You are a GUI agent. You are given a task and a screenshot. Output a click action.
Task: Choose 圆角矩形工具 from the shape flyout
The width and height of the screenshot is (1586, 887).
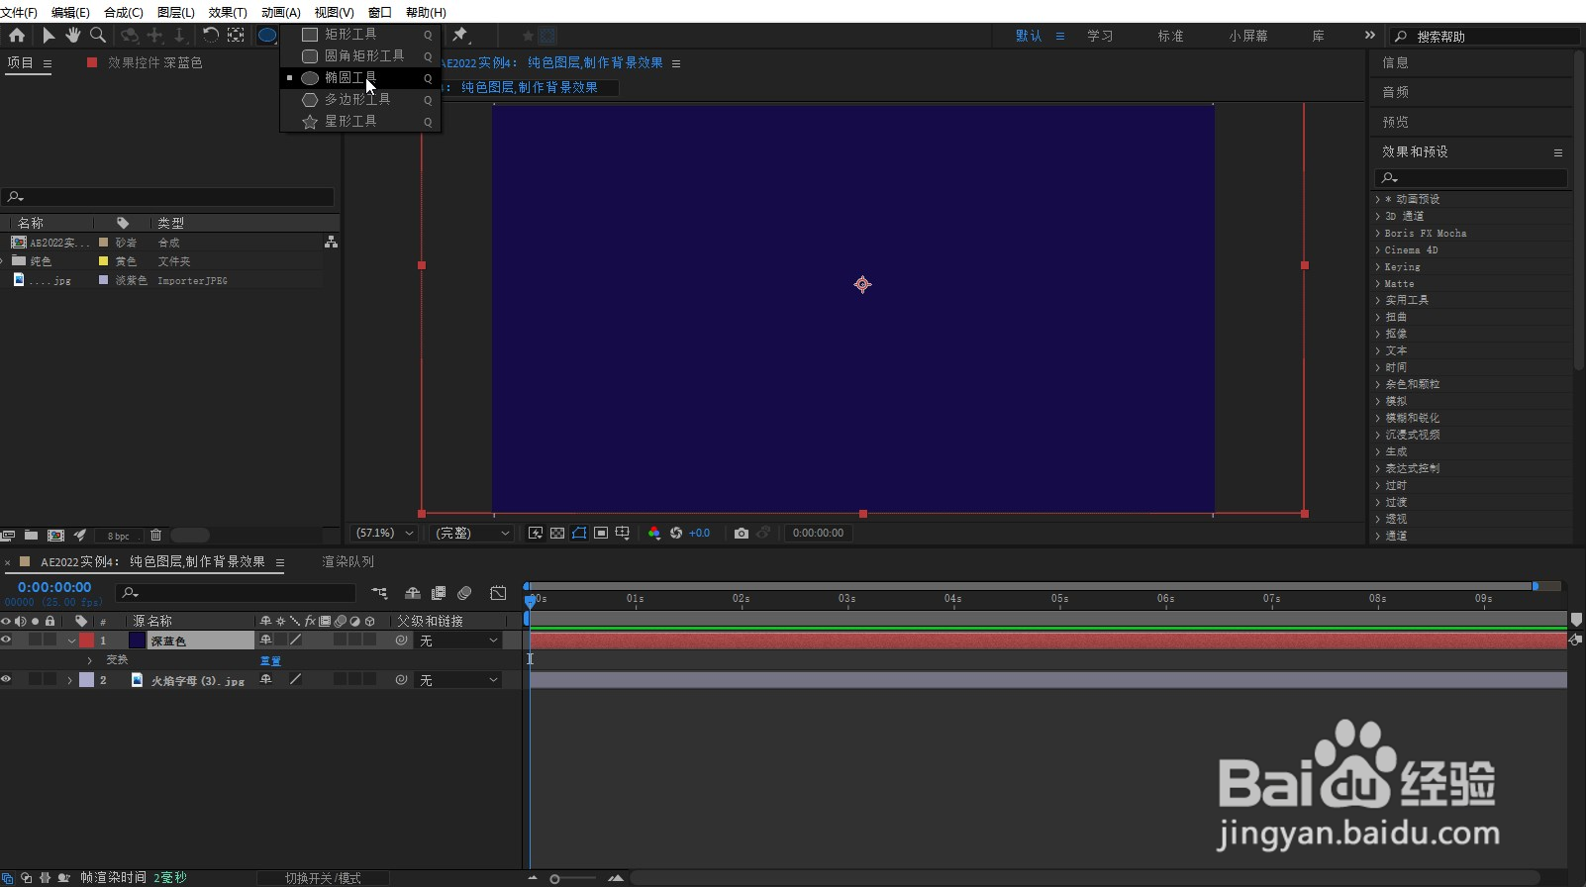pos(360,55)
